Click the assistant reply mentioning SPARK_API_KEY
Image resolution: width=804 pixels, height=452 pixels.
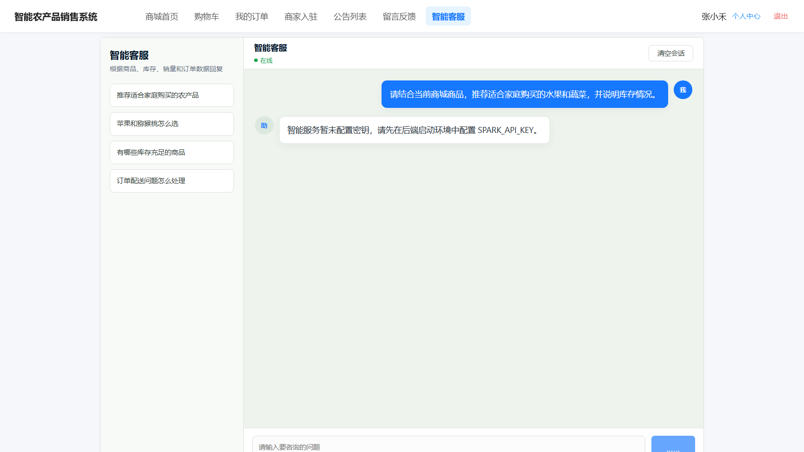click(x=415, y=130)
